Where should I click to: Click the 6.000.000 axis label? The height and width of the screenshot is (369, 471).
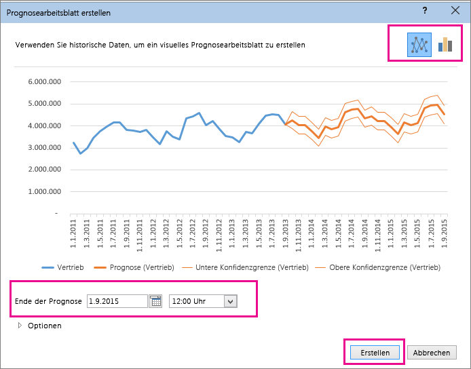(x=45, y=81)
